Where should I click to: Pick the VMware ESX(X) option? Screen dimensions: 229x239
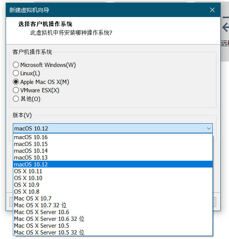pos(16,90)
